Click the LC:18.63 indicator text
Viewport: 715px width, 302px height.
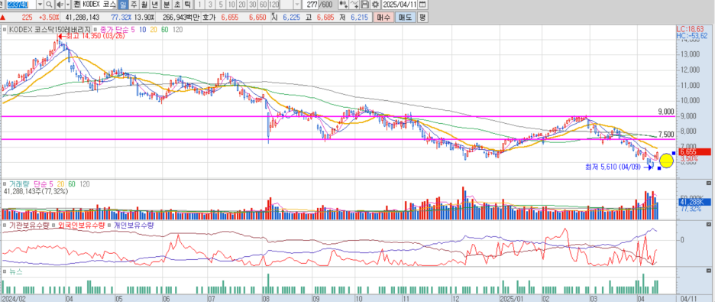[x=691, y=29]
